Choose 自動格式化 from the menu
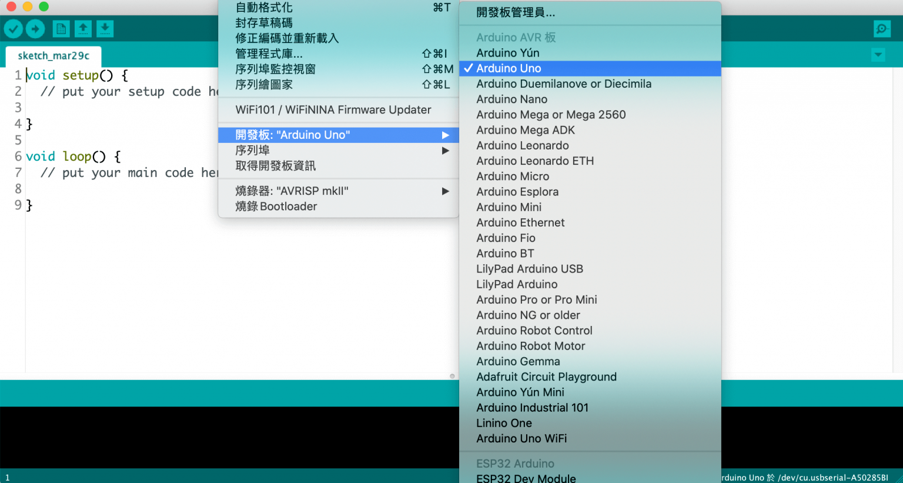903x483 pixels. (264, 8)
